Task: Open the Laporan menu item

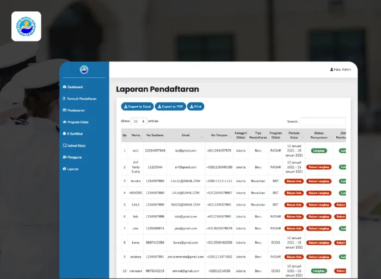Action: tap(70, 169)
